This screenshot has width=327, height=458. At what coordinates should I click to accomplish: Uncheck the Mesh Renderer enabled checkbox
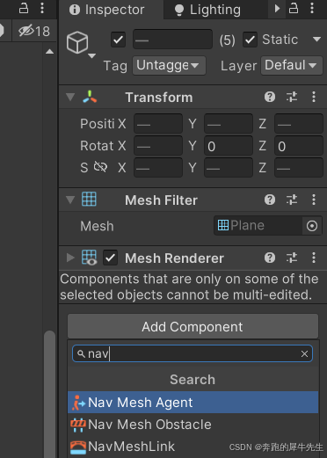tap(110, 258)
